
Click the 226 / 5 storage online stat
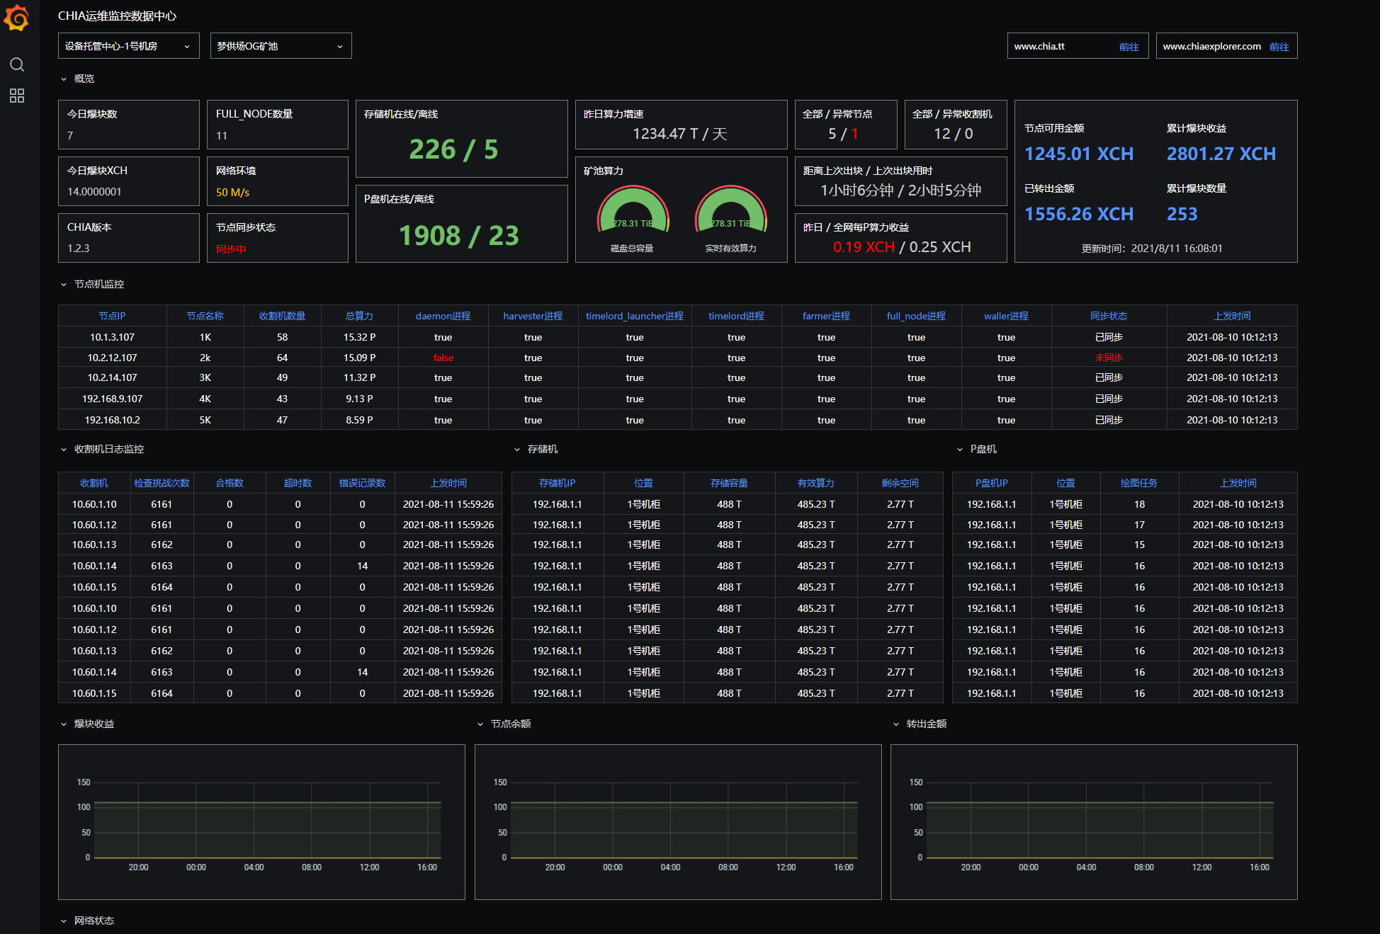[453, 149]
